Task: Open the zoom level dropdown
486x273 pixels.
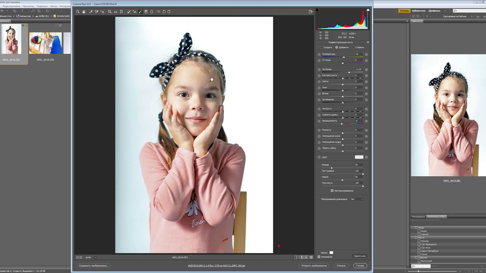Action: [x=95, y=257]
